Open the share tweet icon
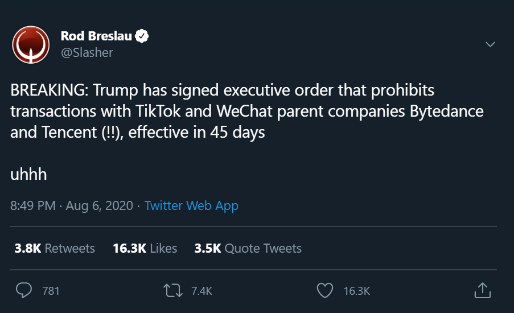The height and width of the screenshot is (313, 514). point(483,290)
